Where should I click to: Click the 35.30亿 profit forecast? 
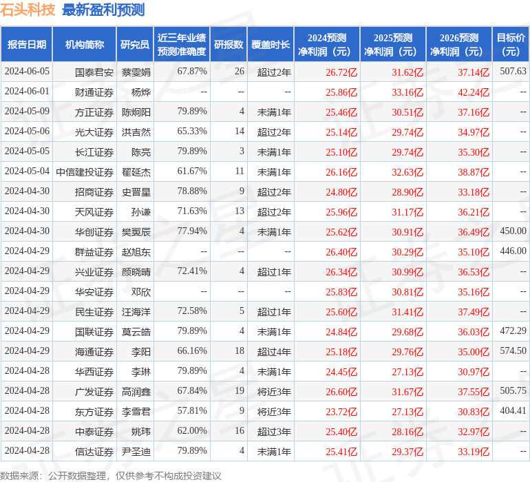[474, 152]
